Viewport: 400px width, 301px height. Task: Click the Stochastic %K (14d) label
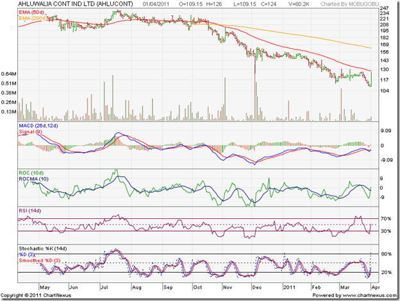pos(42,248)
